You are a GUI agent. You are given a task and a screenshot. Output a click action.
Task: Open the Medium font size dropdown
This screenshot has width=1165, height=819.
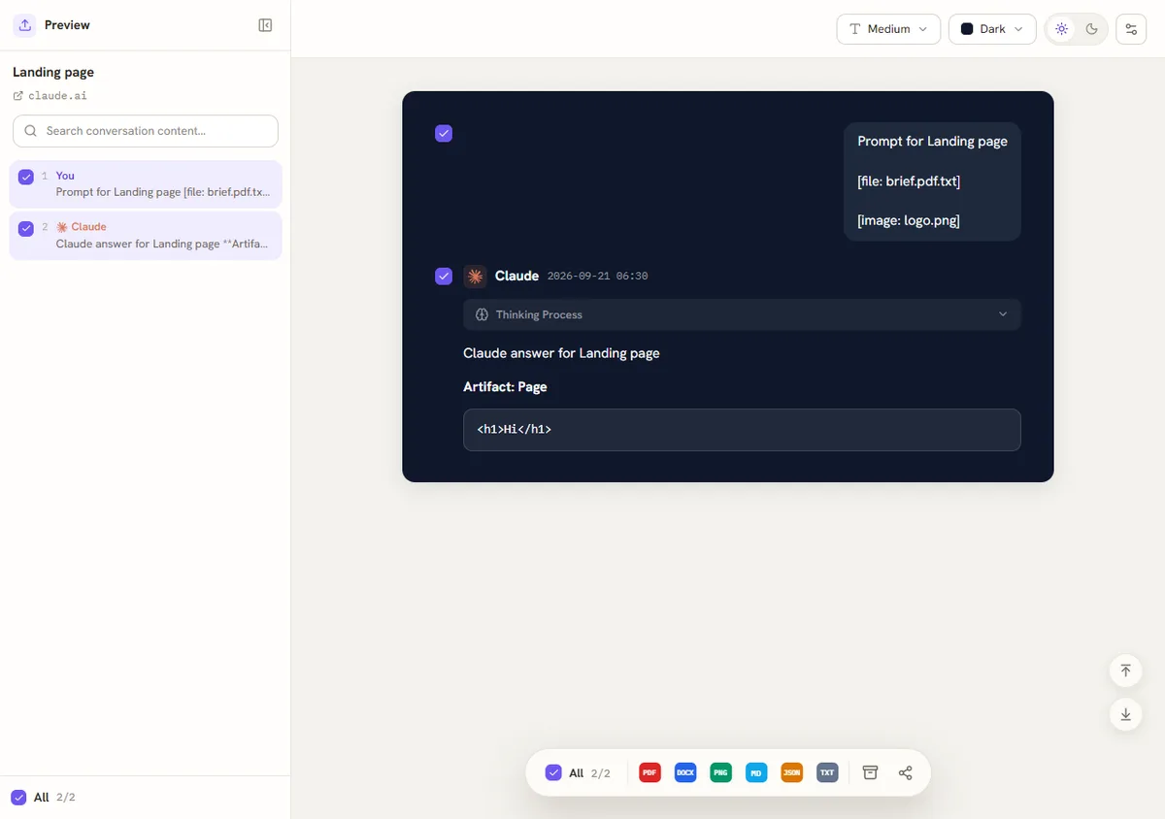[x=888, y=29]
